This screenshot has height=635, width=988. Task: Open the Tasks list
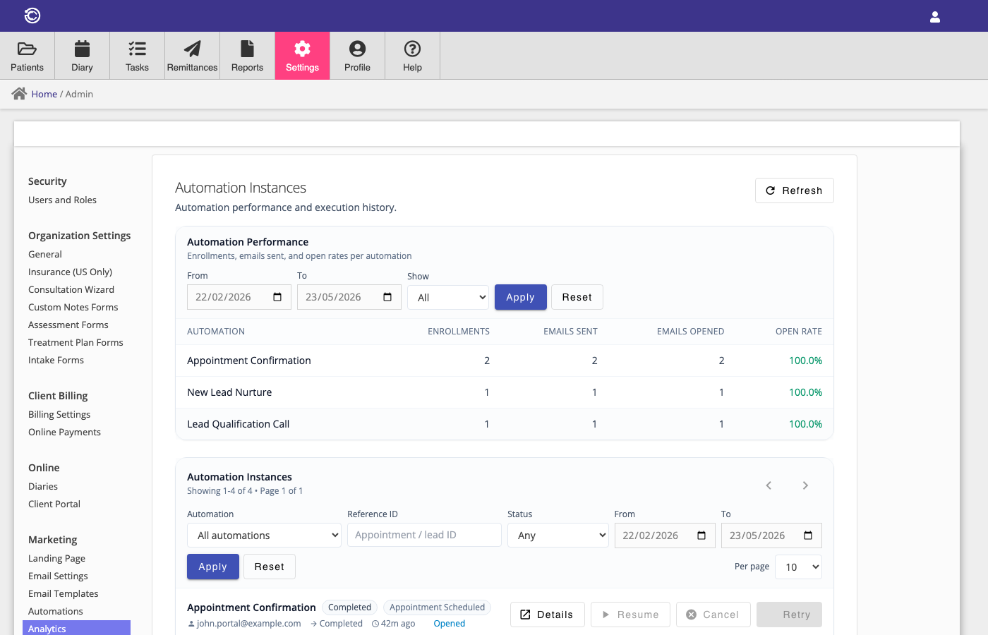[138, 56]
